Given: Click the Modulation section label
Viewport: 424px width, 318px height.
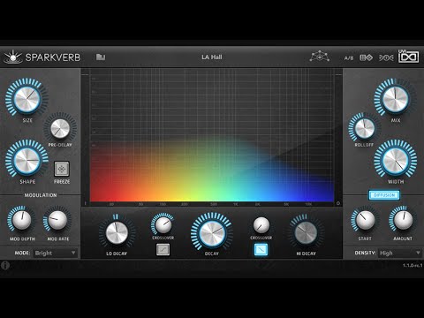Looking at the screenshot, I should coord(41,195).
